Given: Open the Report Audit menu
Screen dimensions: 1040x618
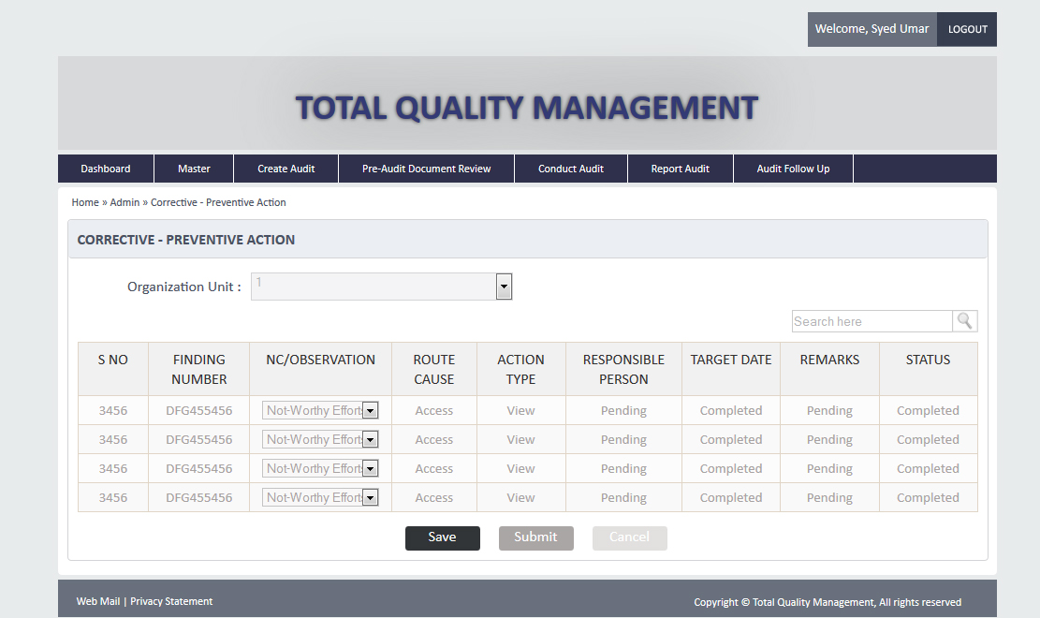Looking at the screenshot, I should pyautogui.click(x=680, y=169).
